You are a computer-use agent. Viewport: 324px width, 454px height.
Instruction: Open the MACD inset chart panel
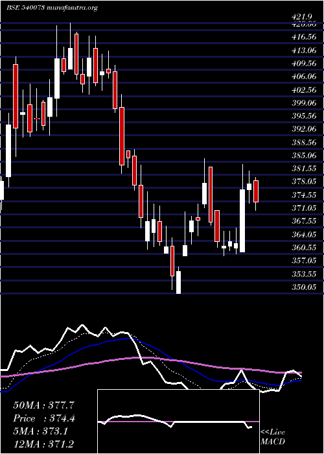pos(178,422)
